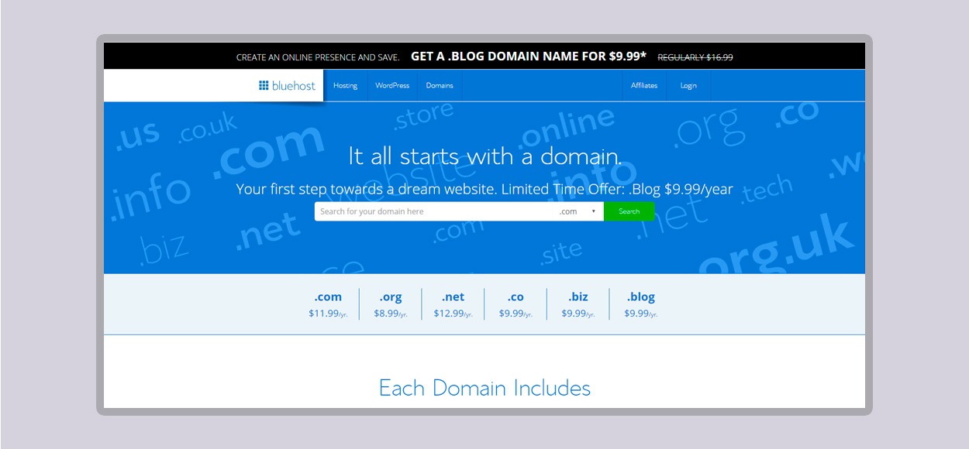Image resolution: width=969 pixels, height=449 pixels.
Task: Select the .com $11.99/yr option
Action: point(328,305)
